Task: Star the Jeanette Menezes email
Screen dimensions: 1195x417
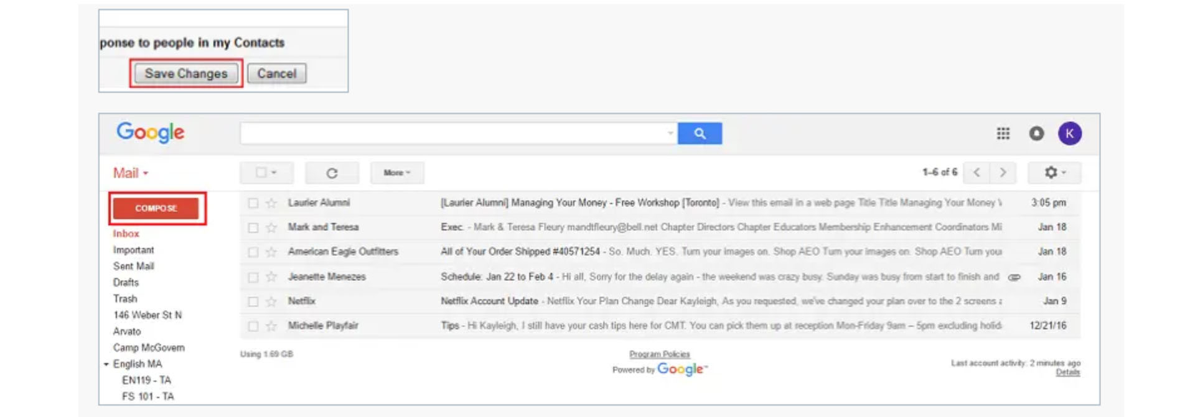Action: (271, 277)
